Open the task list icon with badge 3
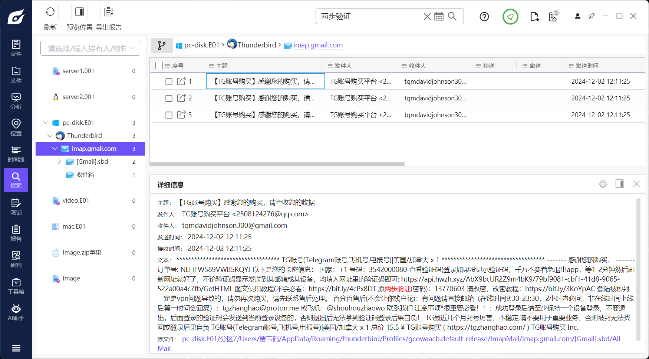Image resolution: width=649 pixels, height=359 pixels. [553, 16]
